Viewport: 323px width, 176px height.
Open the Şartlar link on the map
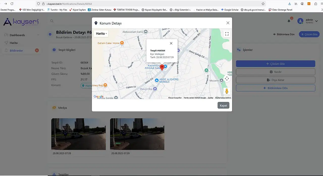210,98
